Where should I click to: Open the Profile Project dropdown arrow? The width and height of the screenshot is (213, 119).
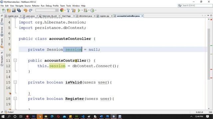(96, 10)
